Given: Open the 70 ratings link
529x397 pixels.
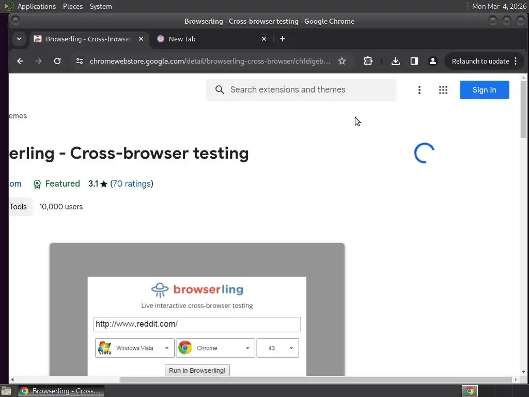Looking at the screenshot, I should [x=132, y=184].
